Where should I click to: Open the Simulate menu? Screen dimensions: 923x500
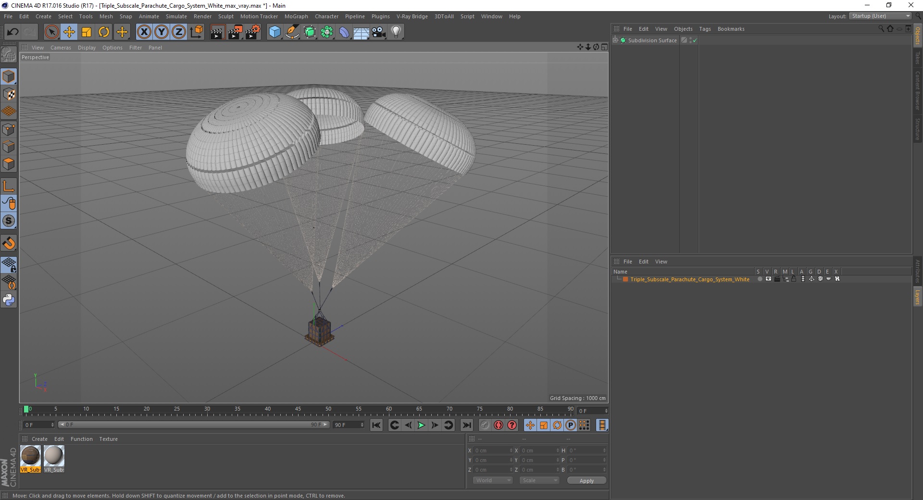[x=176, y=16]
